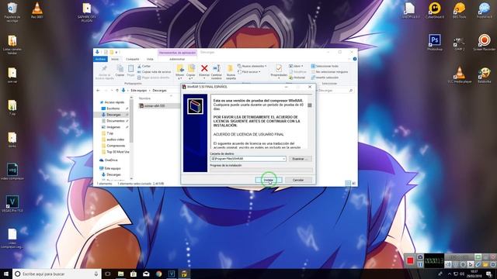The height and width of the screenshot is (279, 497).
Task: Open the Abrir dropdown in ribbon
Action: [296, 66]
